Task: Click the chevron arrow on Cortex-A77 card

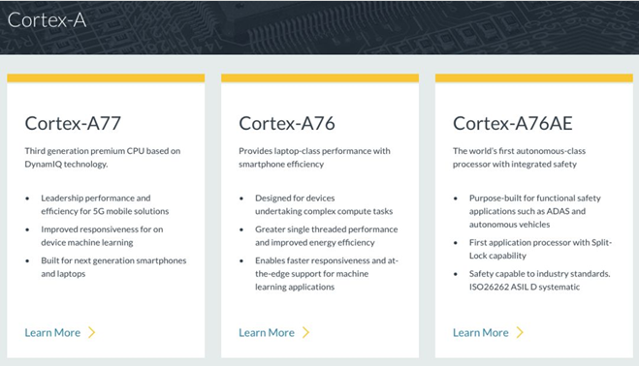Action: 92,333
